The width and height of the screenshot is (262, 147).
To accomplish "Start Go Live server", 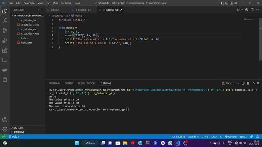I will (230, 137).
